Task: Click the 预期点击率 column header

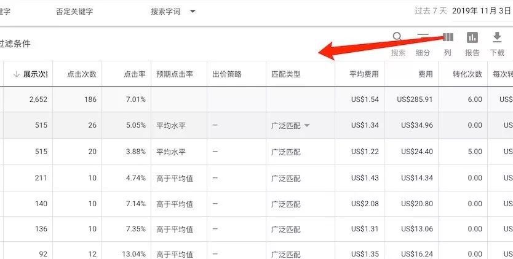Action: 175,74
